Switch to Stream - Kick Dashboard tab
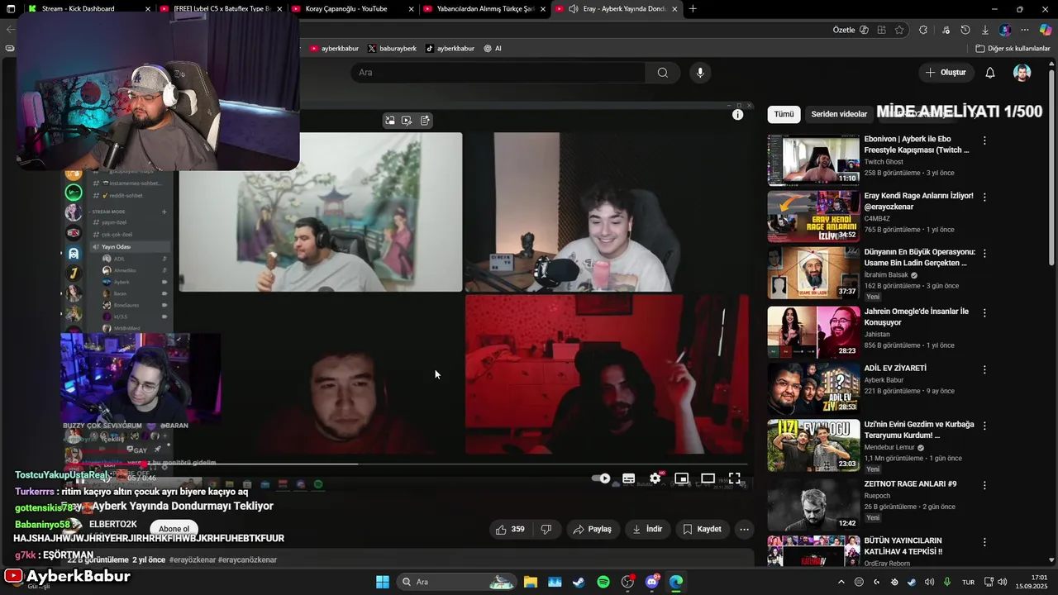Image resolution: width=1058 pixels, height=595 pixels. 89,9
